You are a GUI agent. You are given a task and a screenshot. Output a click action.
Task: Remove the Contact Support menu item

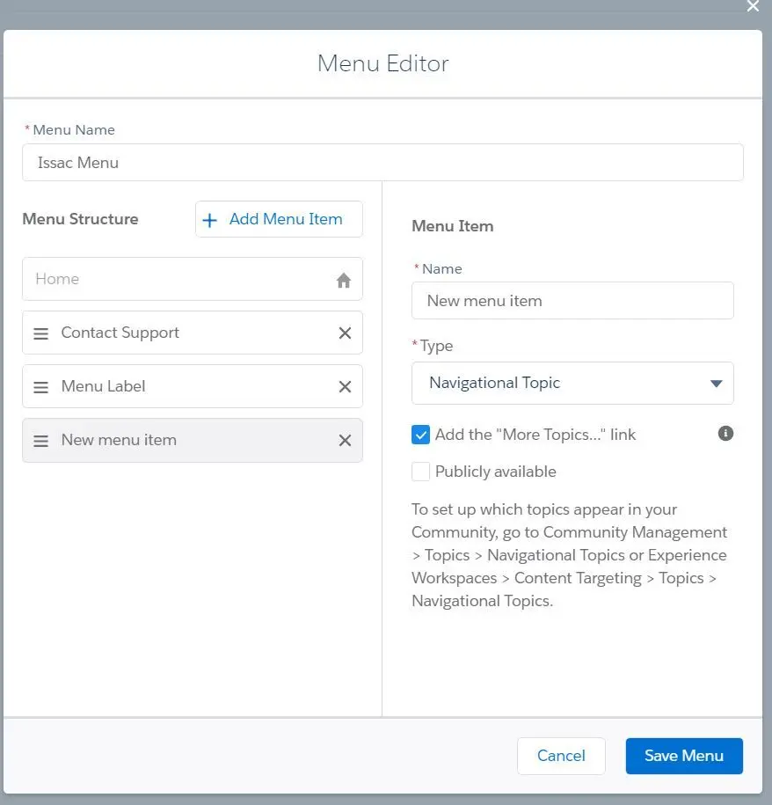point(345,333)
